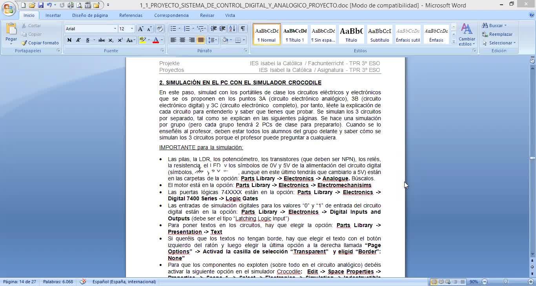Viewport: 536px width, 286px height.
Task: Expand the numbering list dropdown
Action: 193,29
